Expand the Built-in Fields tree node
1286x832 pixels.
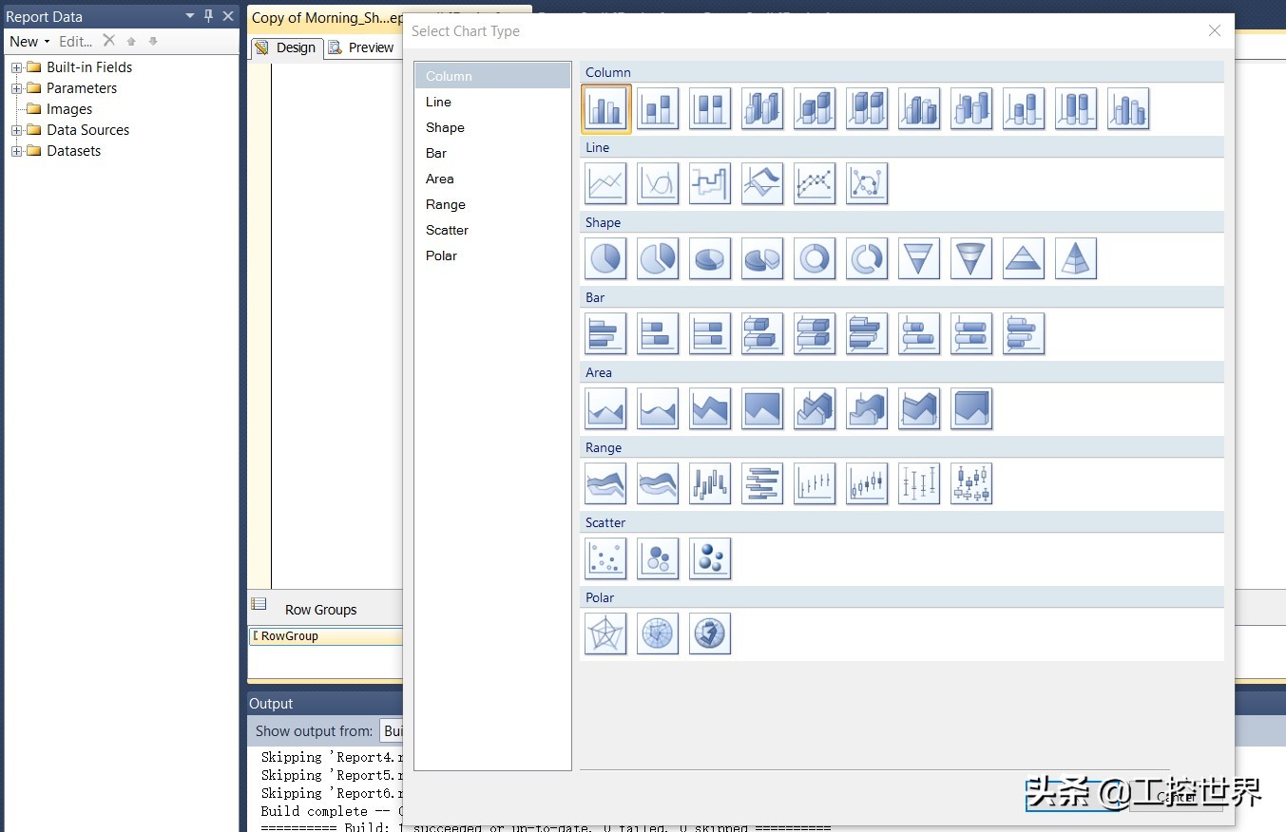click(16, 67)
